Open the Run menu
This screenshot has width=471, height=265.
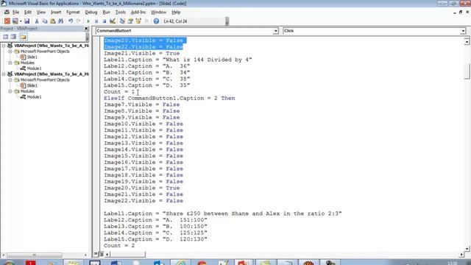tap(106, 13)
